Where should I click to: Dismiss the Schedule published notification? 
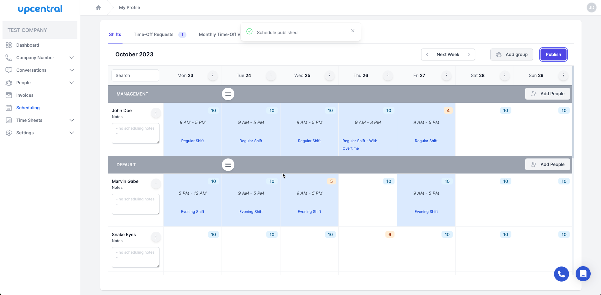point(353,31)
